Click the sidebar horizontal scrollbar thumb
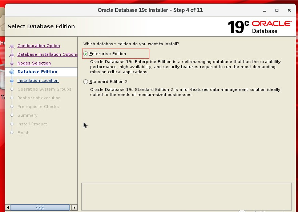Viewport: 298px width, 212px height. tap(40, 207)
